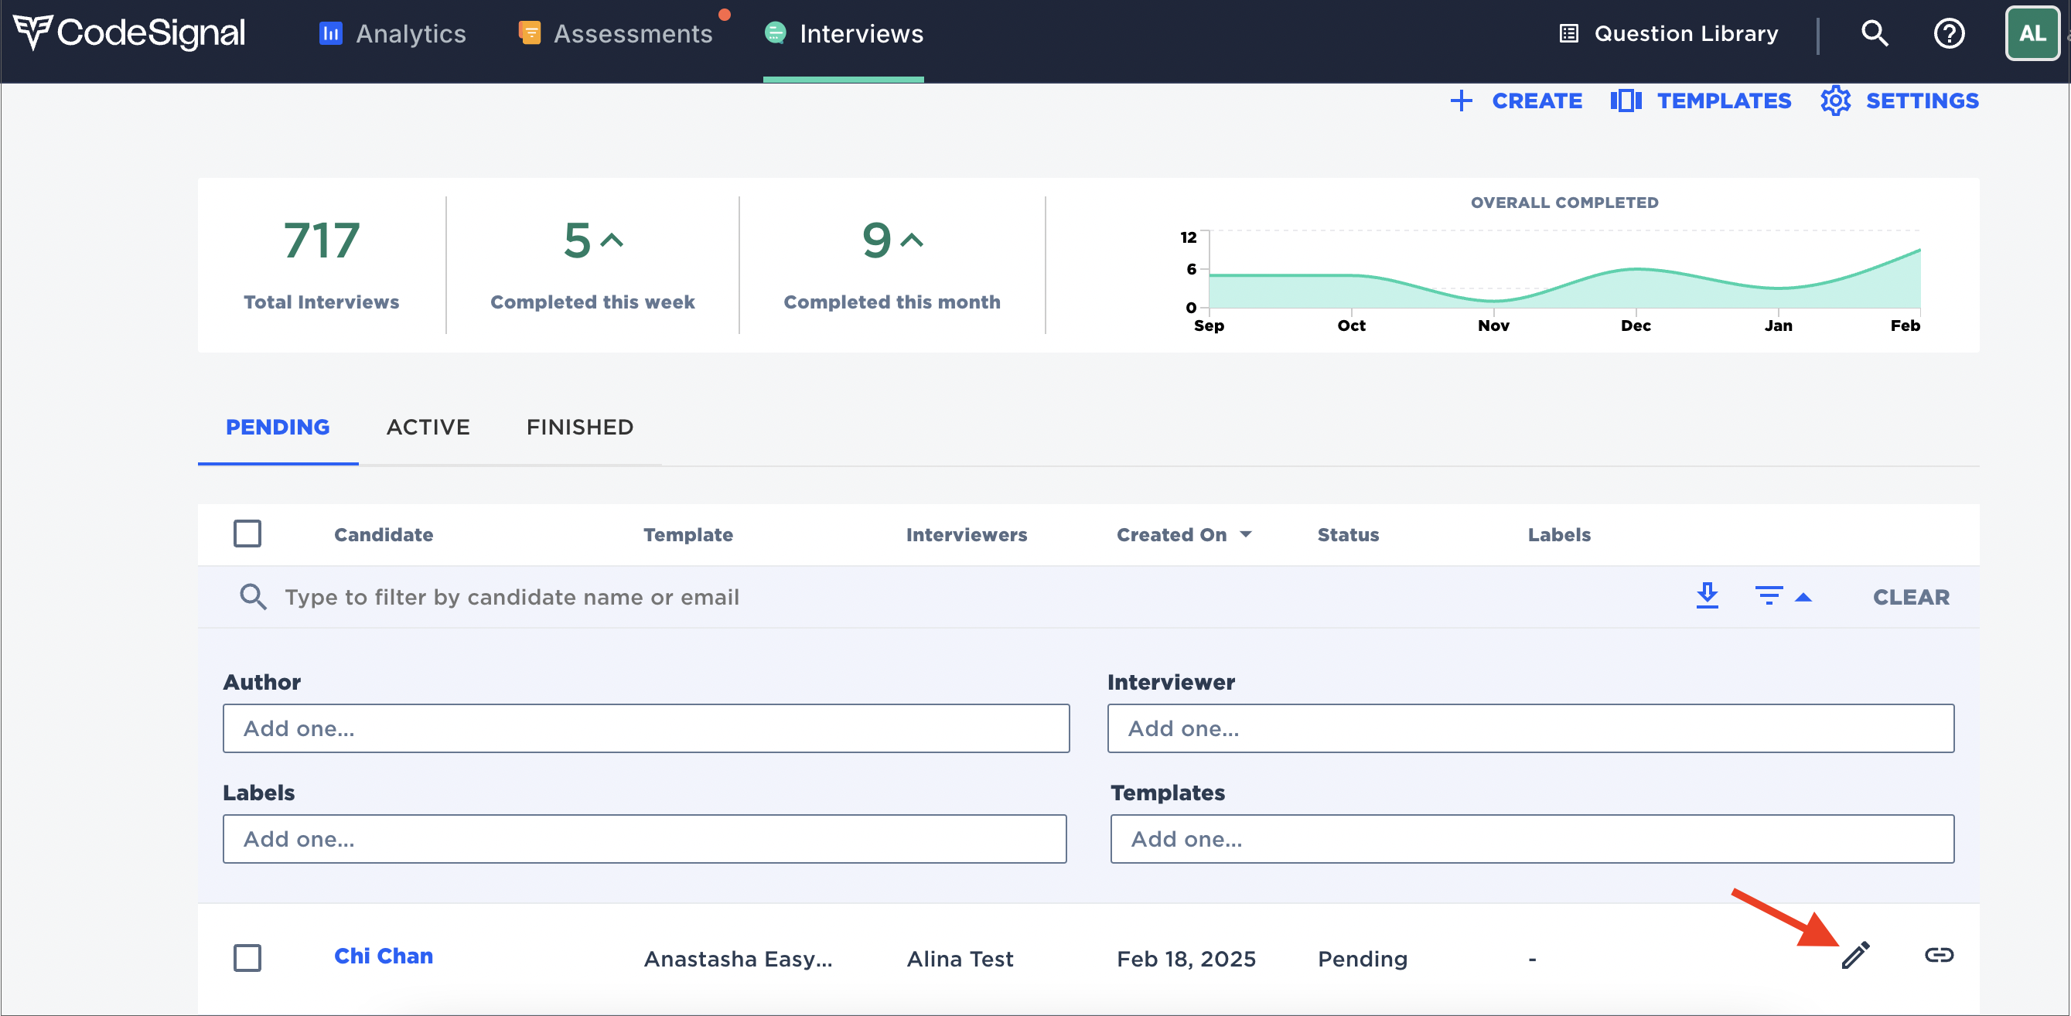This screenshot has width=2071, height=1016.
Task: Open the AL user avatar menu
Action: 2032,33
